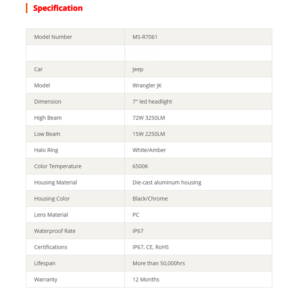Select the 72W 3250LM value
This screenshot has width=296, height=296.
pyautogui.click(x=149, y=118)
